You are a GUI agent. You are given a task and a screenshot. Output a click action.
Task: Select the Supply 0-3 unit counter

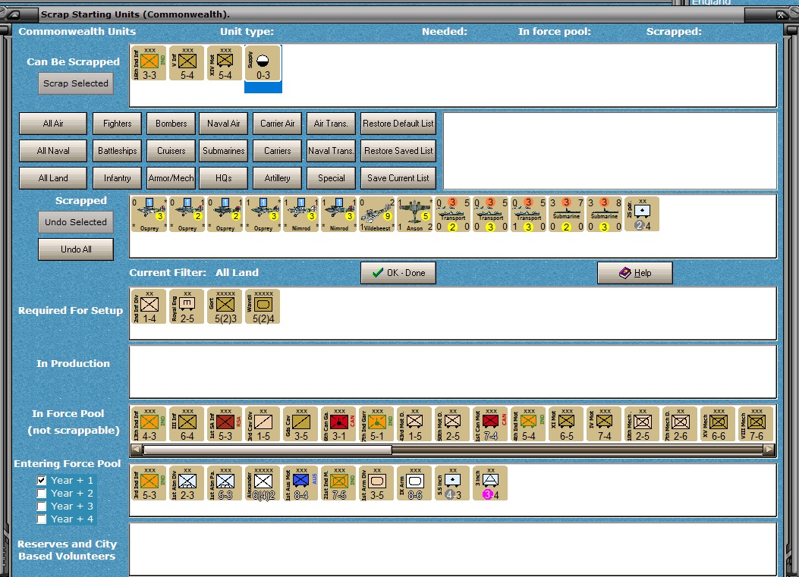(263, 63)
